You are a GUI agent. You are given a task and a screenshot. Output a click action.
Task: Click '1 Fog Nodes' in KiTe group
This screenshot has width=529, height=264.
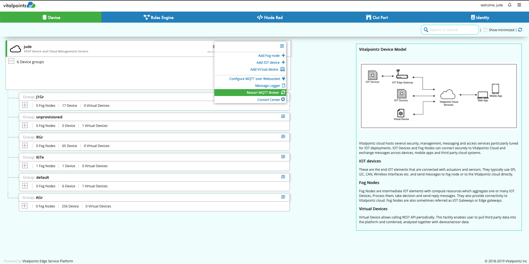(x=46, y=166)
